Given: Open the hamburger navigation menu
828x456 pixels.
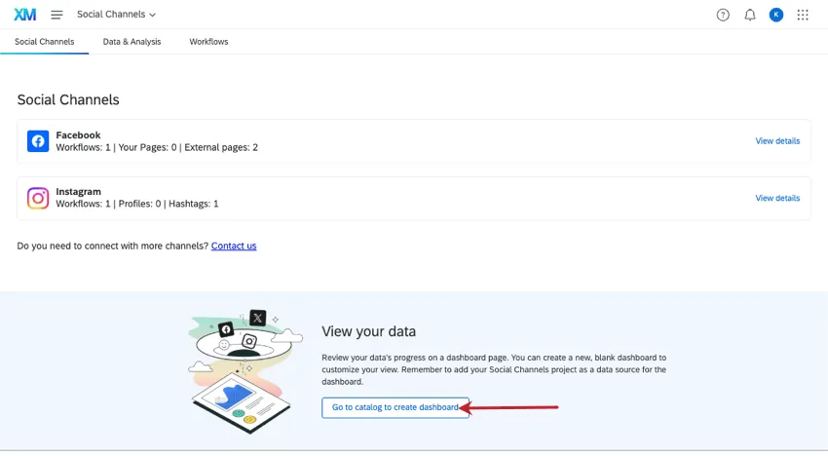Looking at the screenshot, I should [56, 15].
